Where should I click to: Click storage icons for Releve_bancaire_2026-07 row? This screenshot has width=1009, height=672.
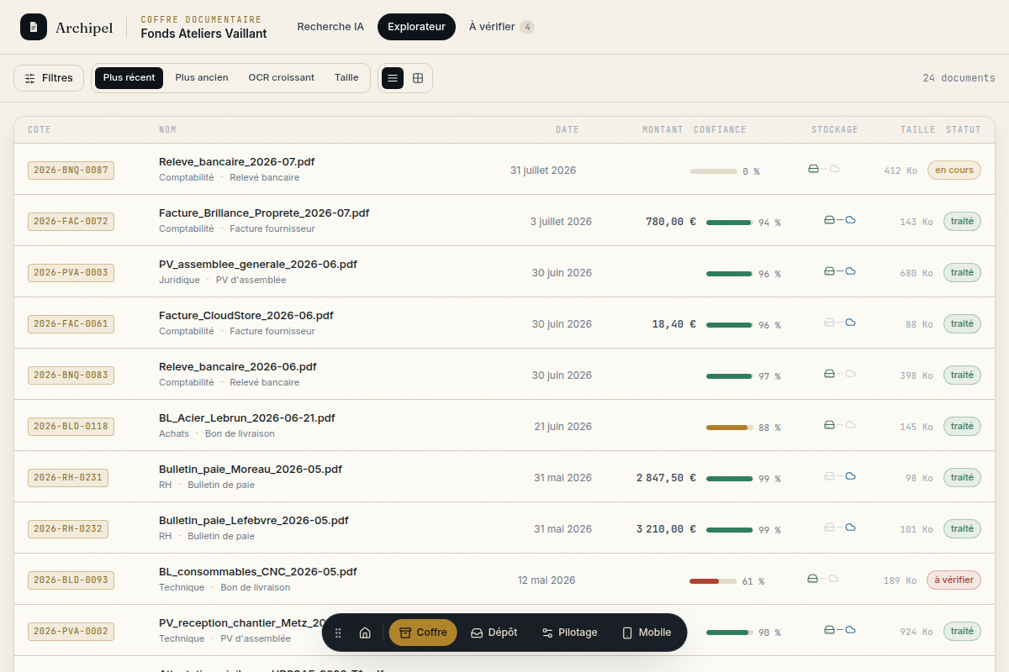pyautogui.click(x=823, y=169)
